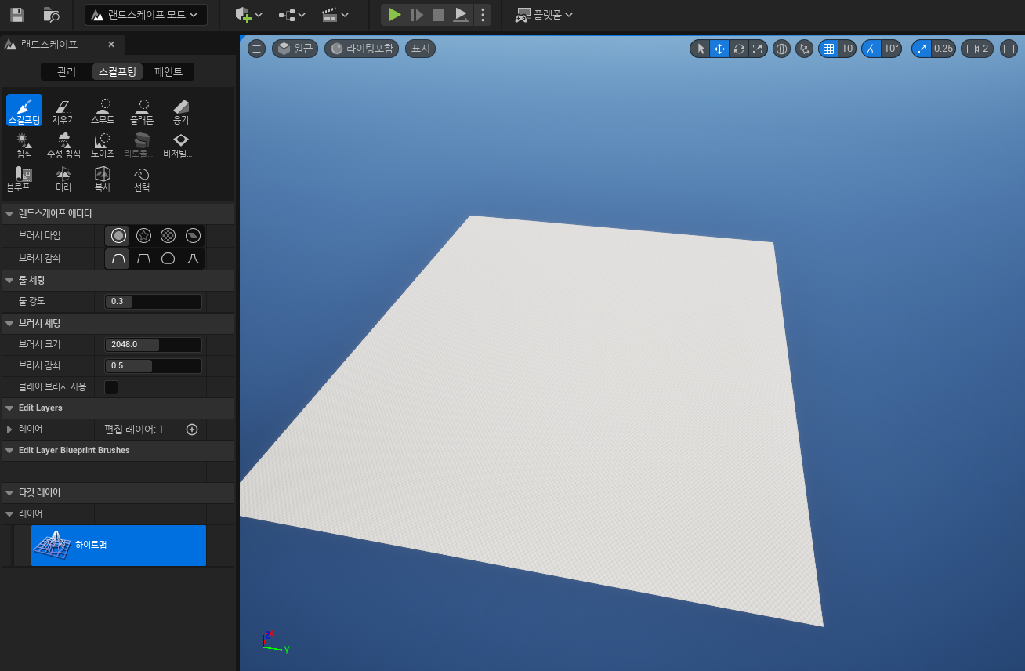Image resolution: width=1025 pixels, height=671 pixels.
Task: Pick smooth brush falloff
Action: 118,258
